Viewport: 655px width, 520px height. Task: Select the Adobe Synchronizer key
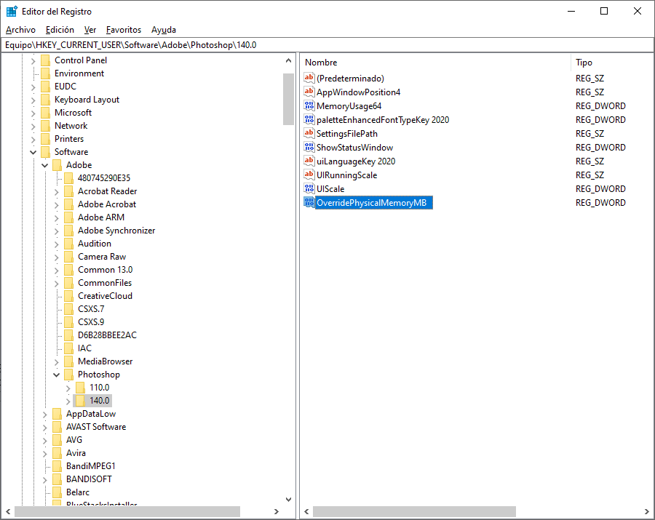point(116,231)
